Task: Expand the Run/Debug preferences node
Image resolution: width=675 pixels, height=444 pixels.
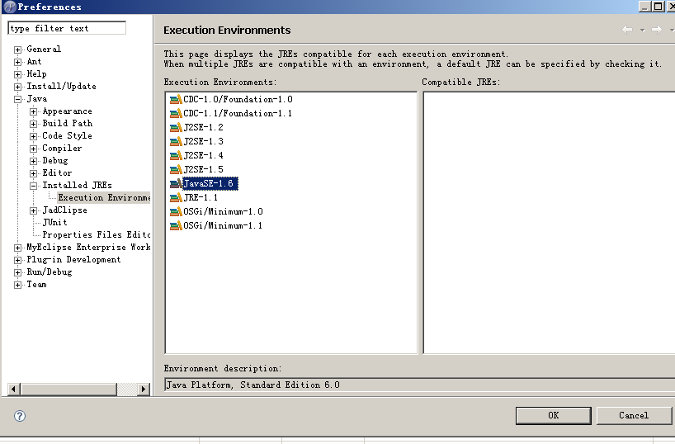Action: pos(18,272)
